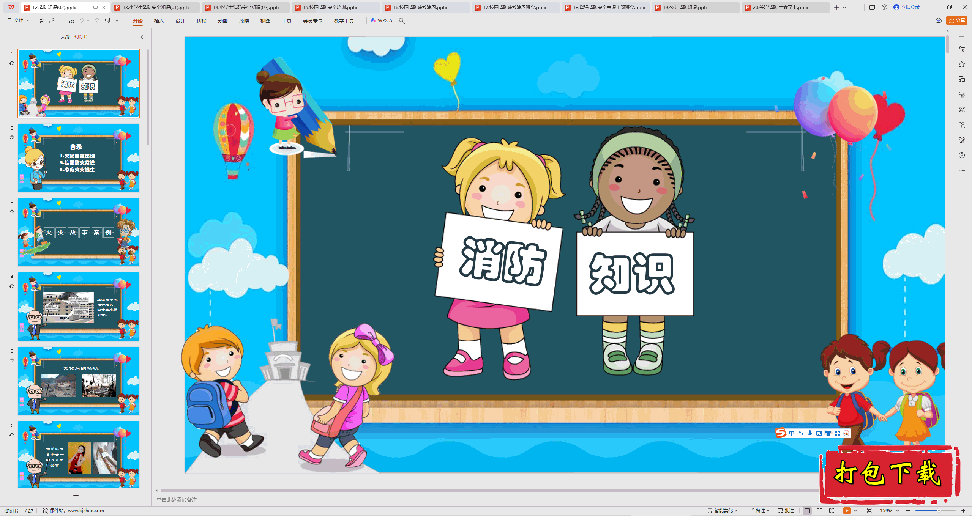Open print preview from quick toolbar
This screenshot has height=516, width=972.
pyautogui.click(x=71, y=20)
